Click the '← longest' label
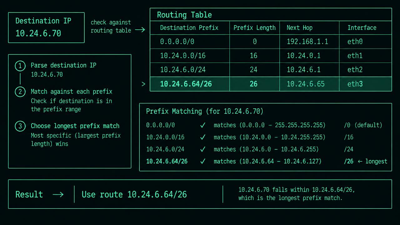The width and height of the screenshot is (400, 225). 372,162
